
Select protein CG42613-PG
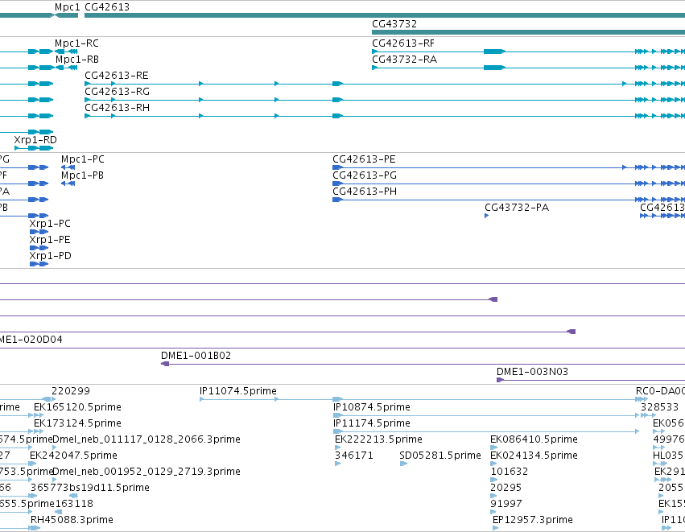point(365,175)
